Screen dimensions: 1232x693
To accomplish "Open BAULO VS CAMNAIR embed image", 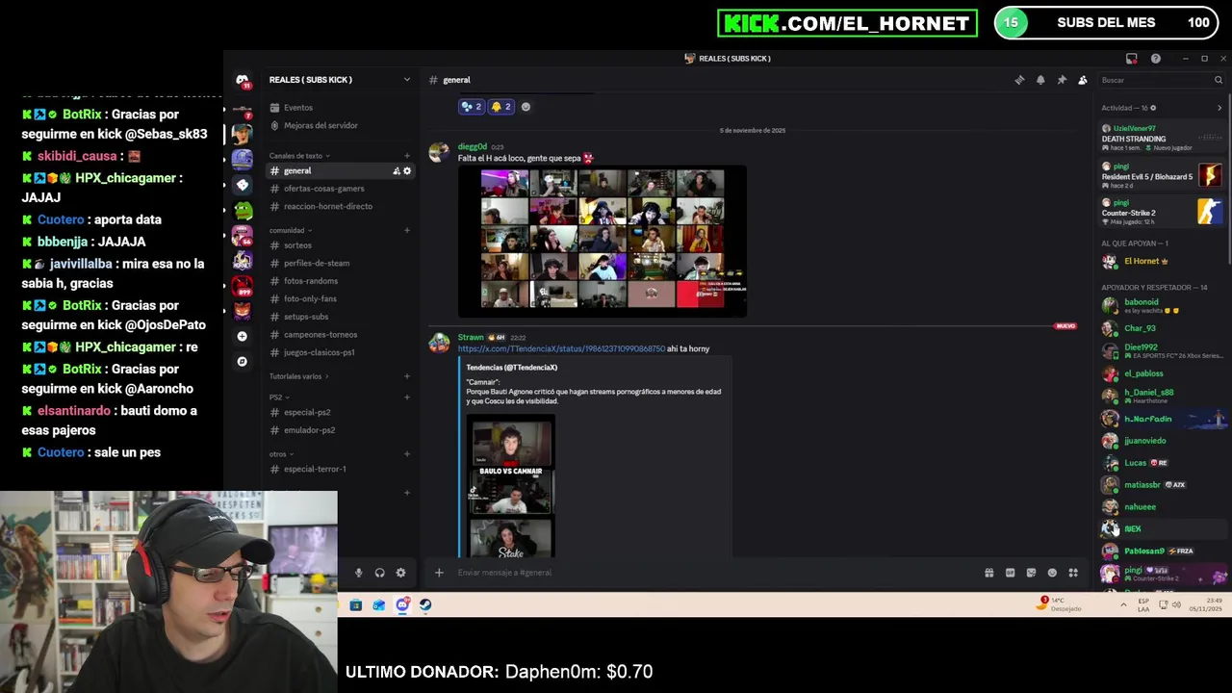I will (x=511, y=486).
